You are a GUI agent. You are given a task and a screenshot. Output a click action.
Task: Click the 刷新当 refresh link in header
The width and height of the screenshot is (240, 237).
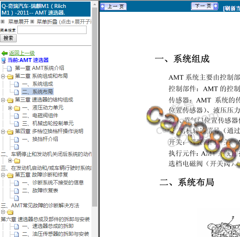tap(231, 8)
